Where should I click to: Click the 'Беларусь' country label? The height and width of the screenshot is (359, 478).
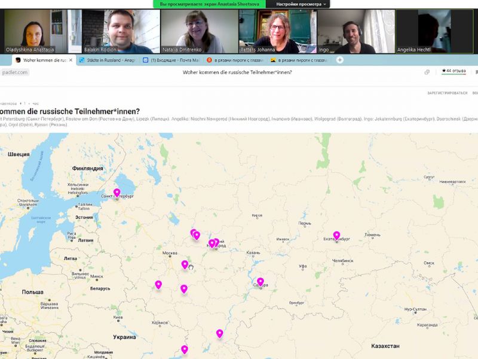pos(100,288)
